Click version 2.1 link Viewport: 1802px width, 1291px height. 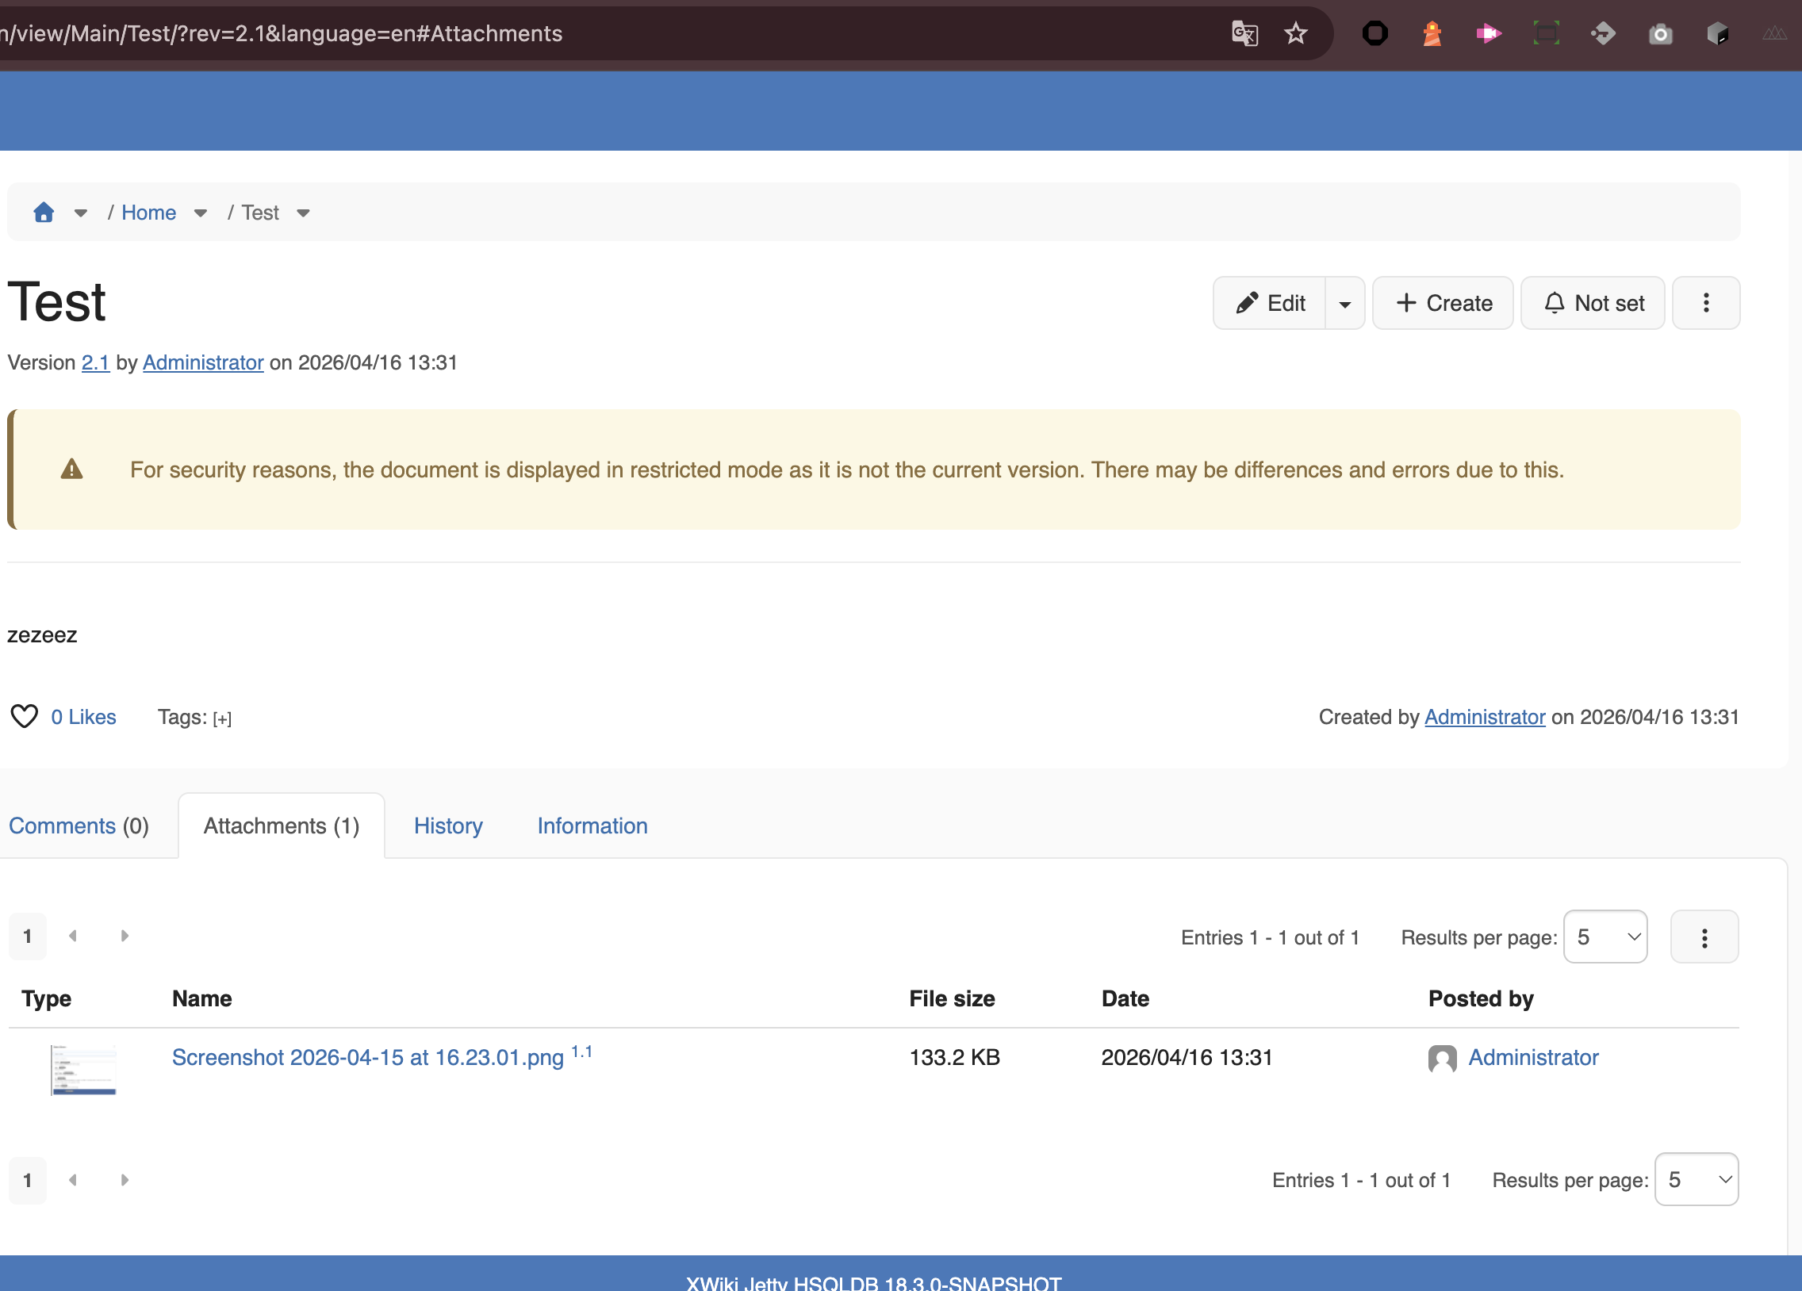(x=95, y=363)
